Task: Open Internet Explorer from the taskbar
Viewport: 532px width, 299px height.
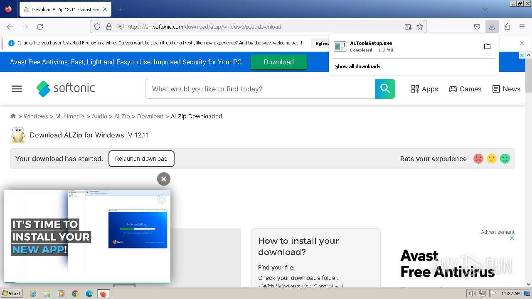Action: pyautogui.click(x=33, y=294)
